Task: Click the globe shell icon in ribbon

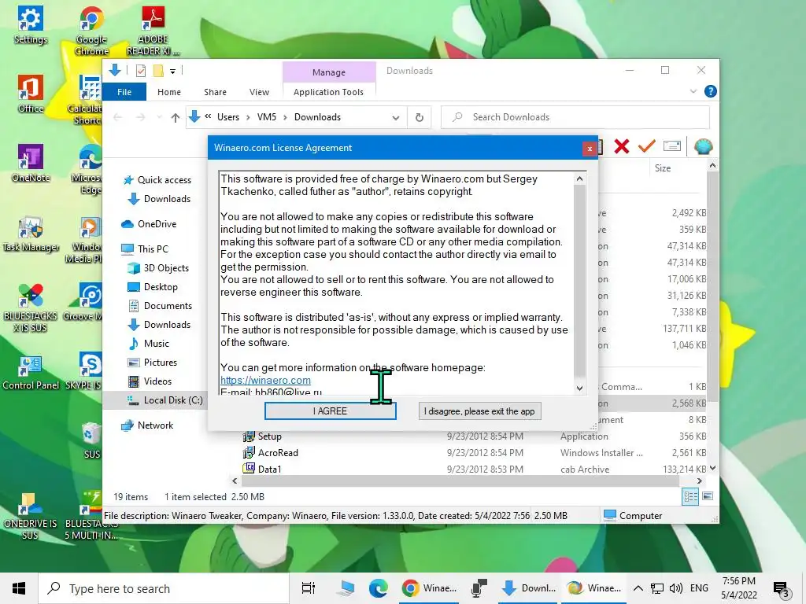Action: (x=703, y=147)
